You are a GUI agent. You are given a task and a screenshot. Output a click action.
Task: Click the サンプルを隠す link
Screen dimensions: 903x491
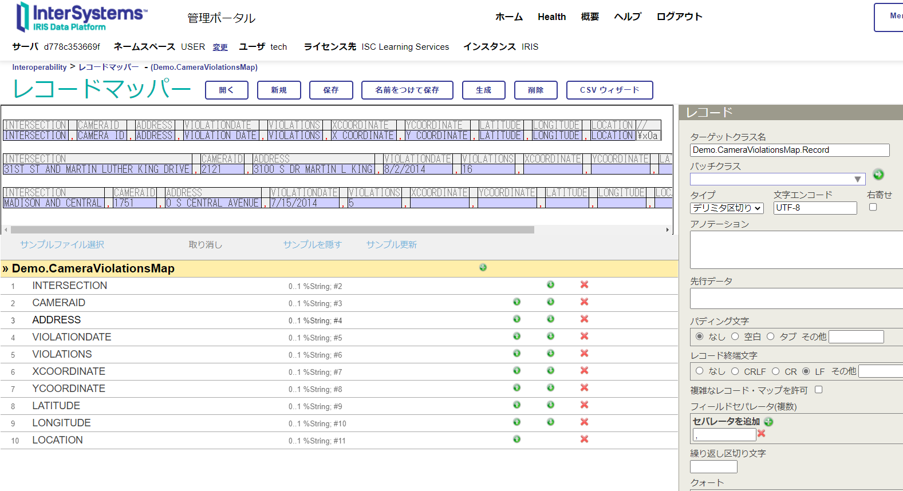312,245
